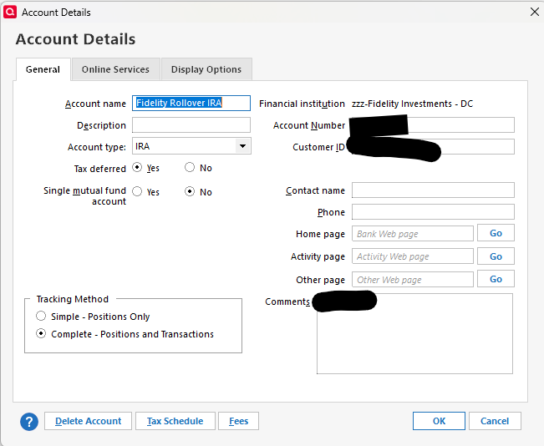The width and height of the screenshot is (544, 446).
Task: Confirm with the OK button
Action: point(439,421)
